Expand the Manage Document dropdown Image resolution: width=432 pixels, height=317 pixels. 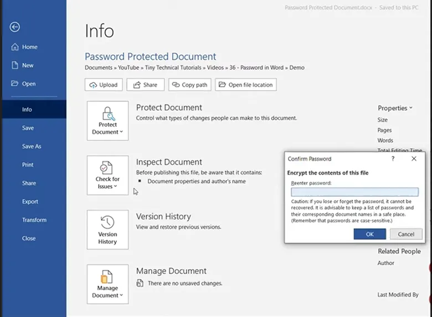coord(108,284)
